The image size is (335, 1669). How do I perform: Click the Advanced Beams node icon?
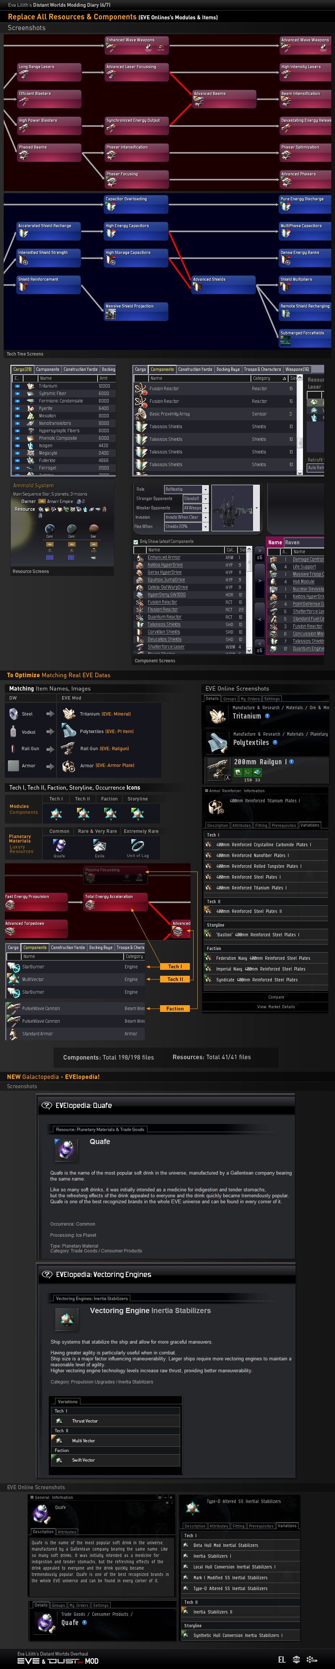[198, 101]
